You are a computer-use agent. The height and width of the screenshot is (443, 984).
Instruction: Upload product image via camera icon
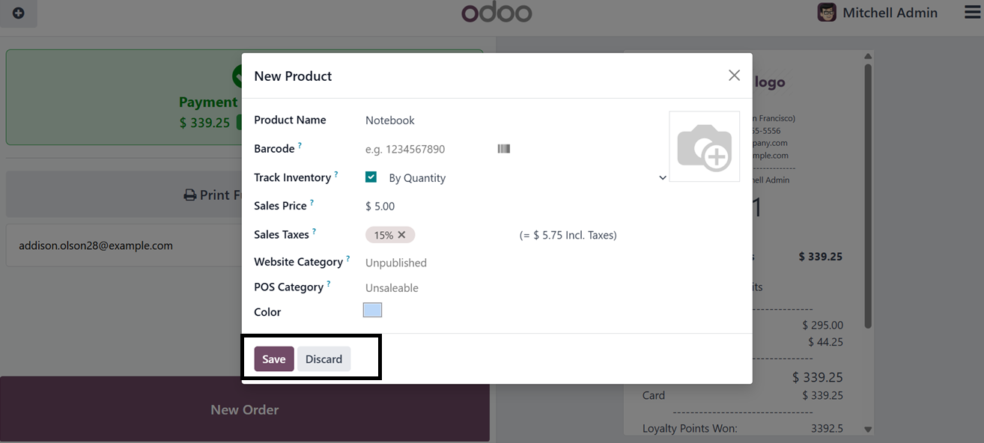pyautogui.click(x=704, y=147)
